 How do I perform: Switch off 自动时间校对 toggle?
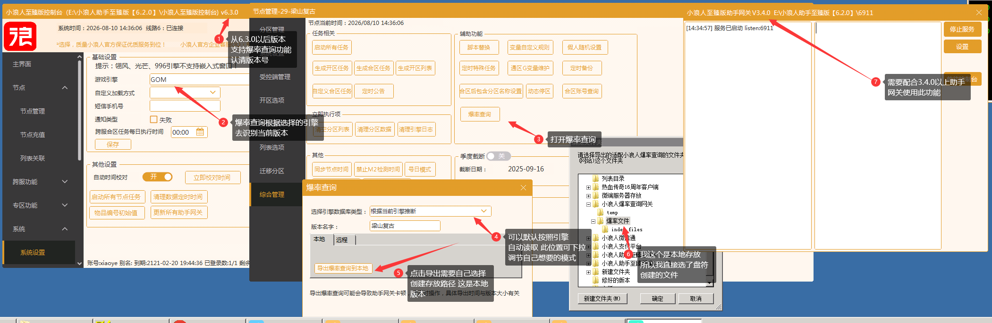click(158, 177)
